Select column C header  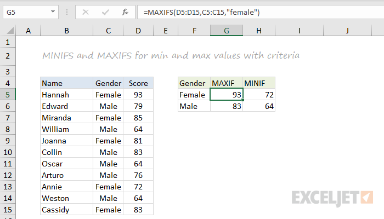[108, 31]
